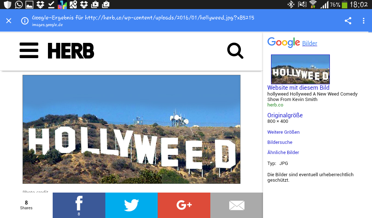Share article on Google Plus
The height and width of the screenshot is (218, 372).
point(184,205)
